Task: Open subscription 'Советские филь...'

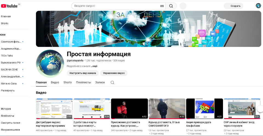Action: point(11,42)
